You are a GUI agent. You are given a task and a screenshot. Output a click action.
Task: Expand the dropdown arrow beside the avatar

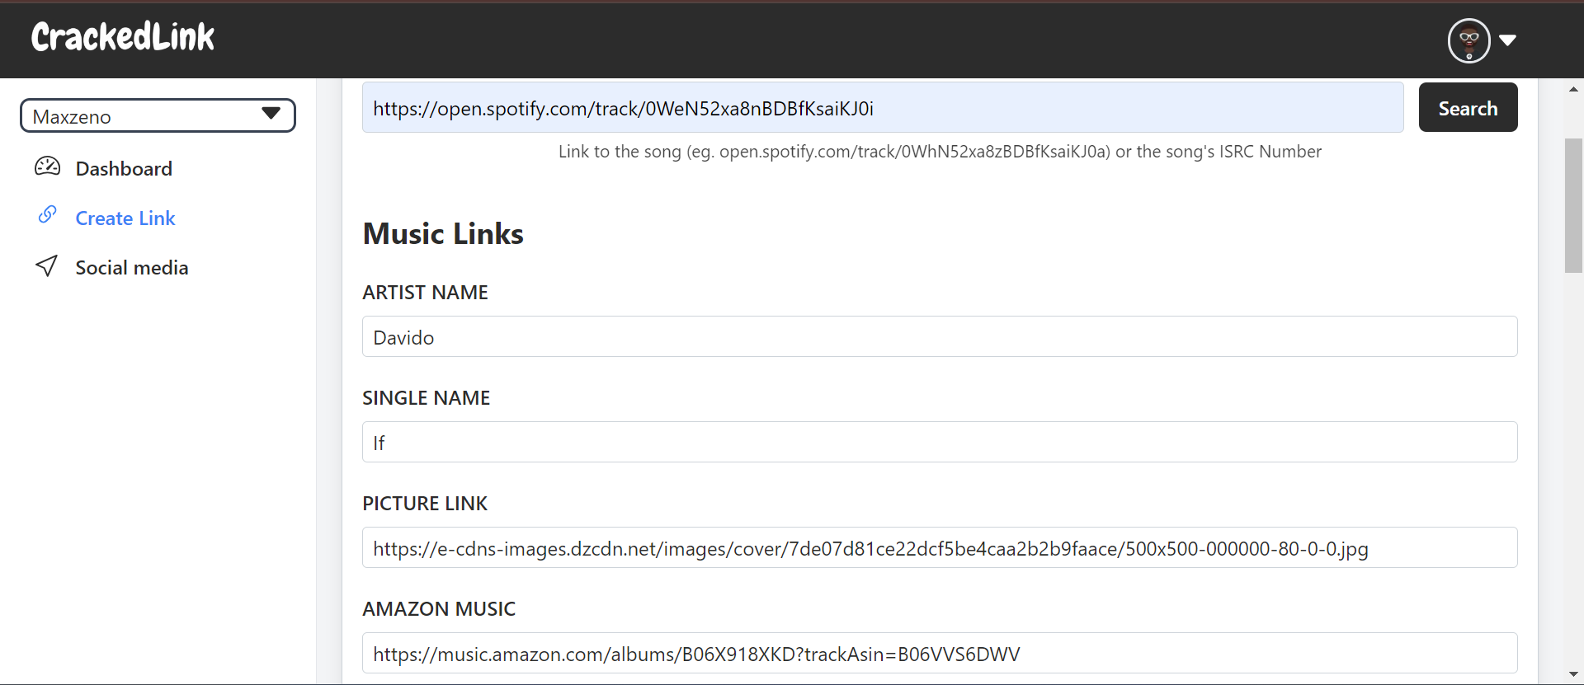tap(1507, 40)
